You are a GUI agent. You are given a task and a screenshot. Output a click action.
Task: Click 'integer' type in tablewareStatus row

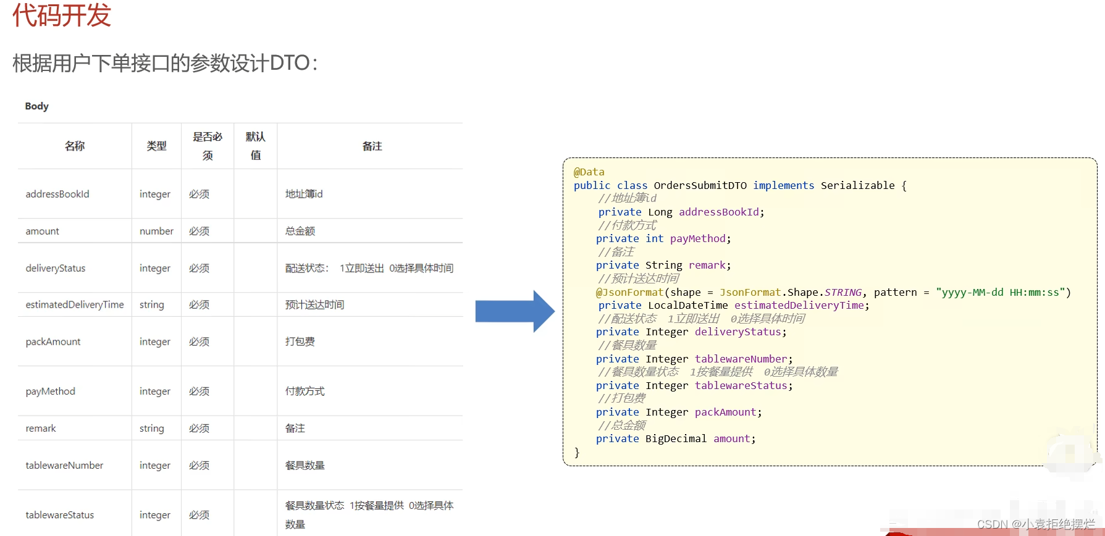pyautogui.click(x=155, y=514)
